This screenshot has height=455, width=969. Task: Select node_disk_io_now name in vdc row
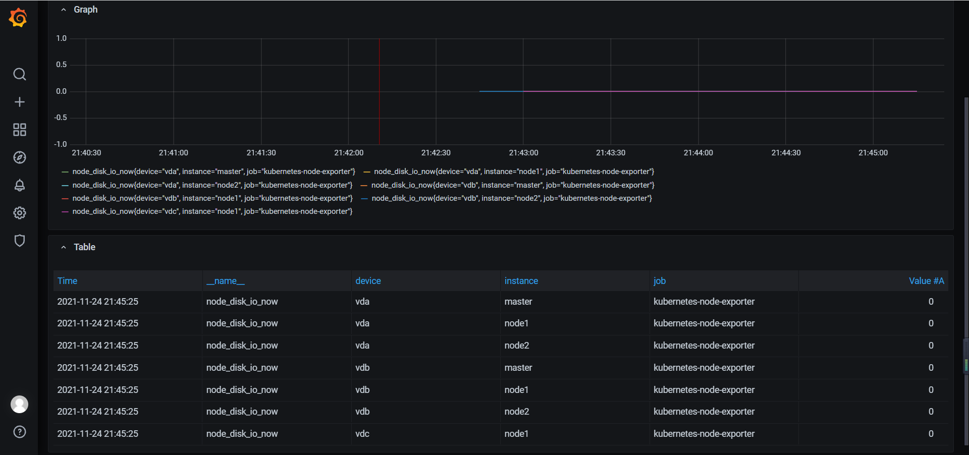[242, 434]
